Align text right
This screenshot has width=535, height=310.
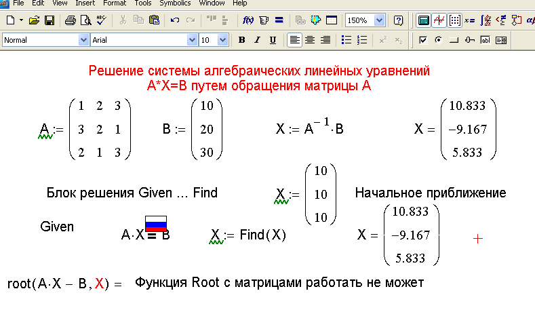tap(325, 40)
